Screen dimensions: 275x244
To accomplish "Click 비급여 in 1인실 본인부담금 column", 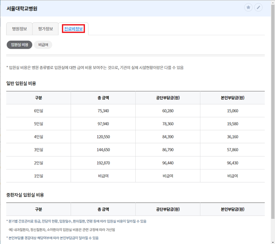I will pyautogui.click(x=233, y=176).
